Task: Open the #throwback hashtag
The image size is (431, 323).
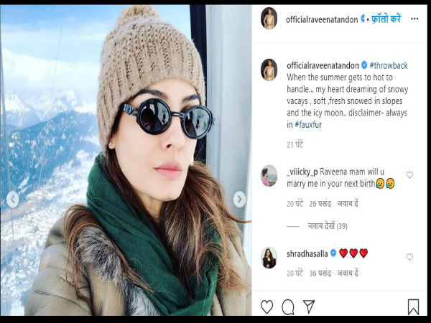Action: click(389, 65)
